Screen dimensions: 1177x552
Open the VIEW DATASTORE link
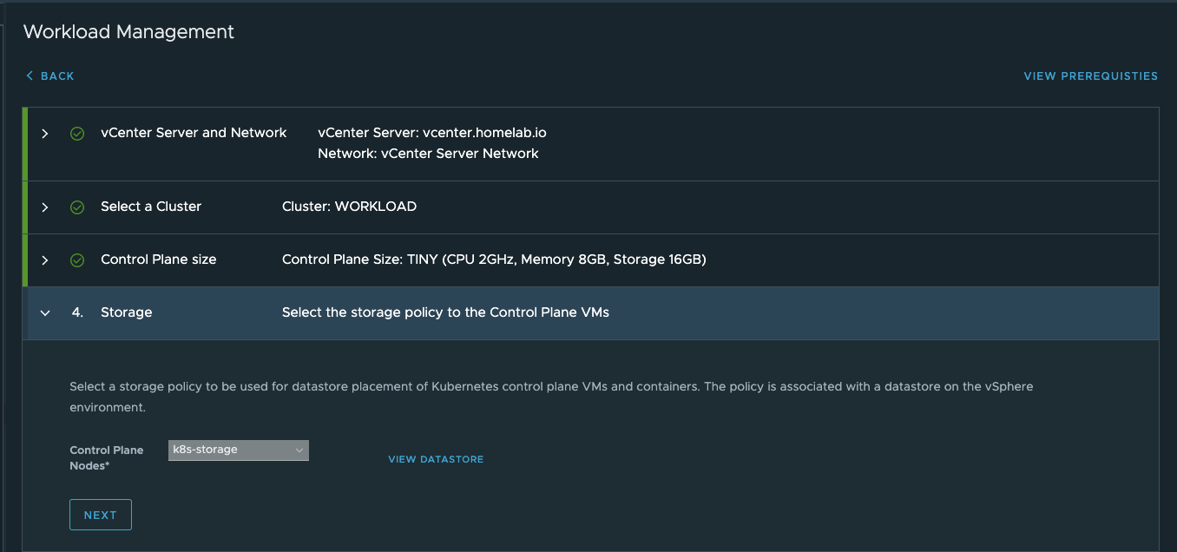click(436, 459)
